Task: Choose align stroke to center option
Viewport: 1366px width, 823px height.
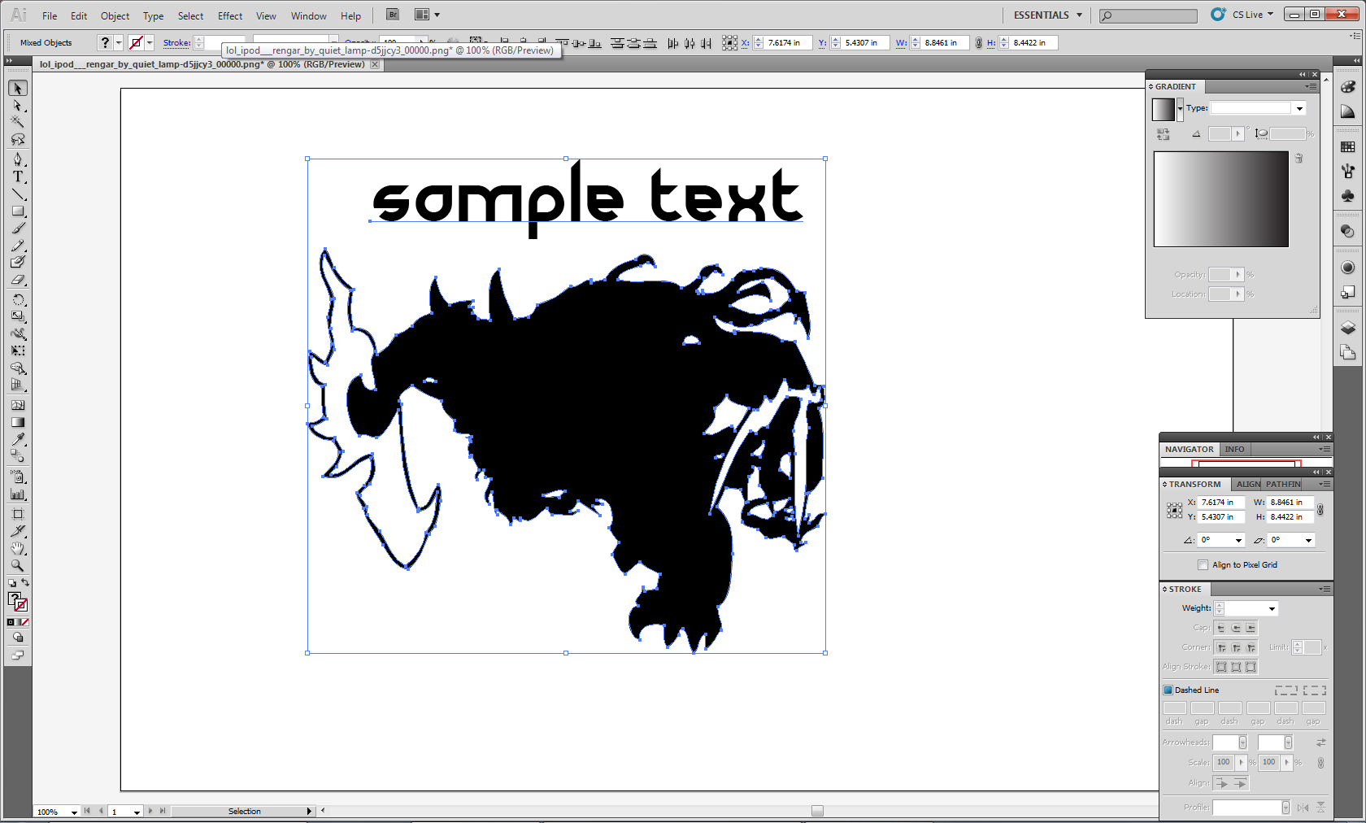Action: pyautogui.click(x=1221, y=667)
